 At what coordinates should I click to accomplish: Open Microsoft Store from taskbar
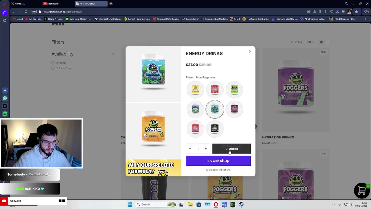199,204
